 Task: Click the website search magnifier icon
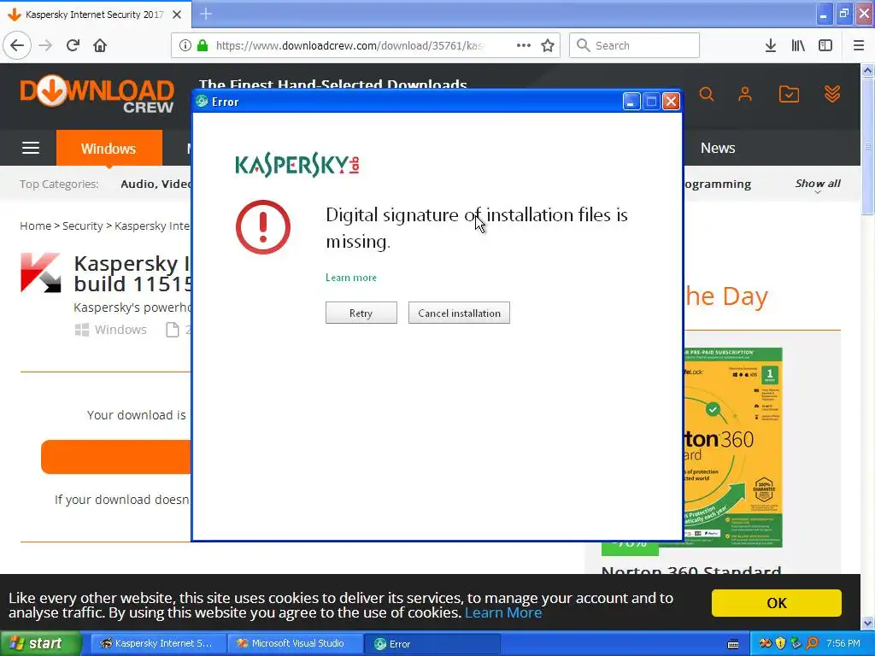point(707,94)
